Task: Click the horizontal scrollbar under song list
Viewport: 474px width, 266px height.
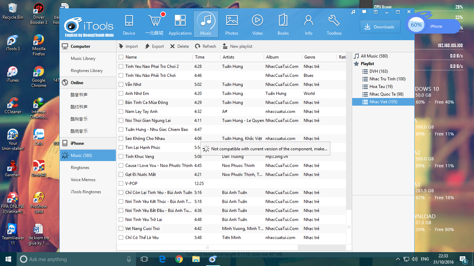Action: click(207, 247)
